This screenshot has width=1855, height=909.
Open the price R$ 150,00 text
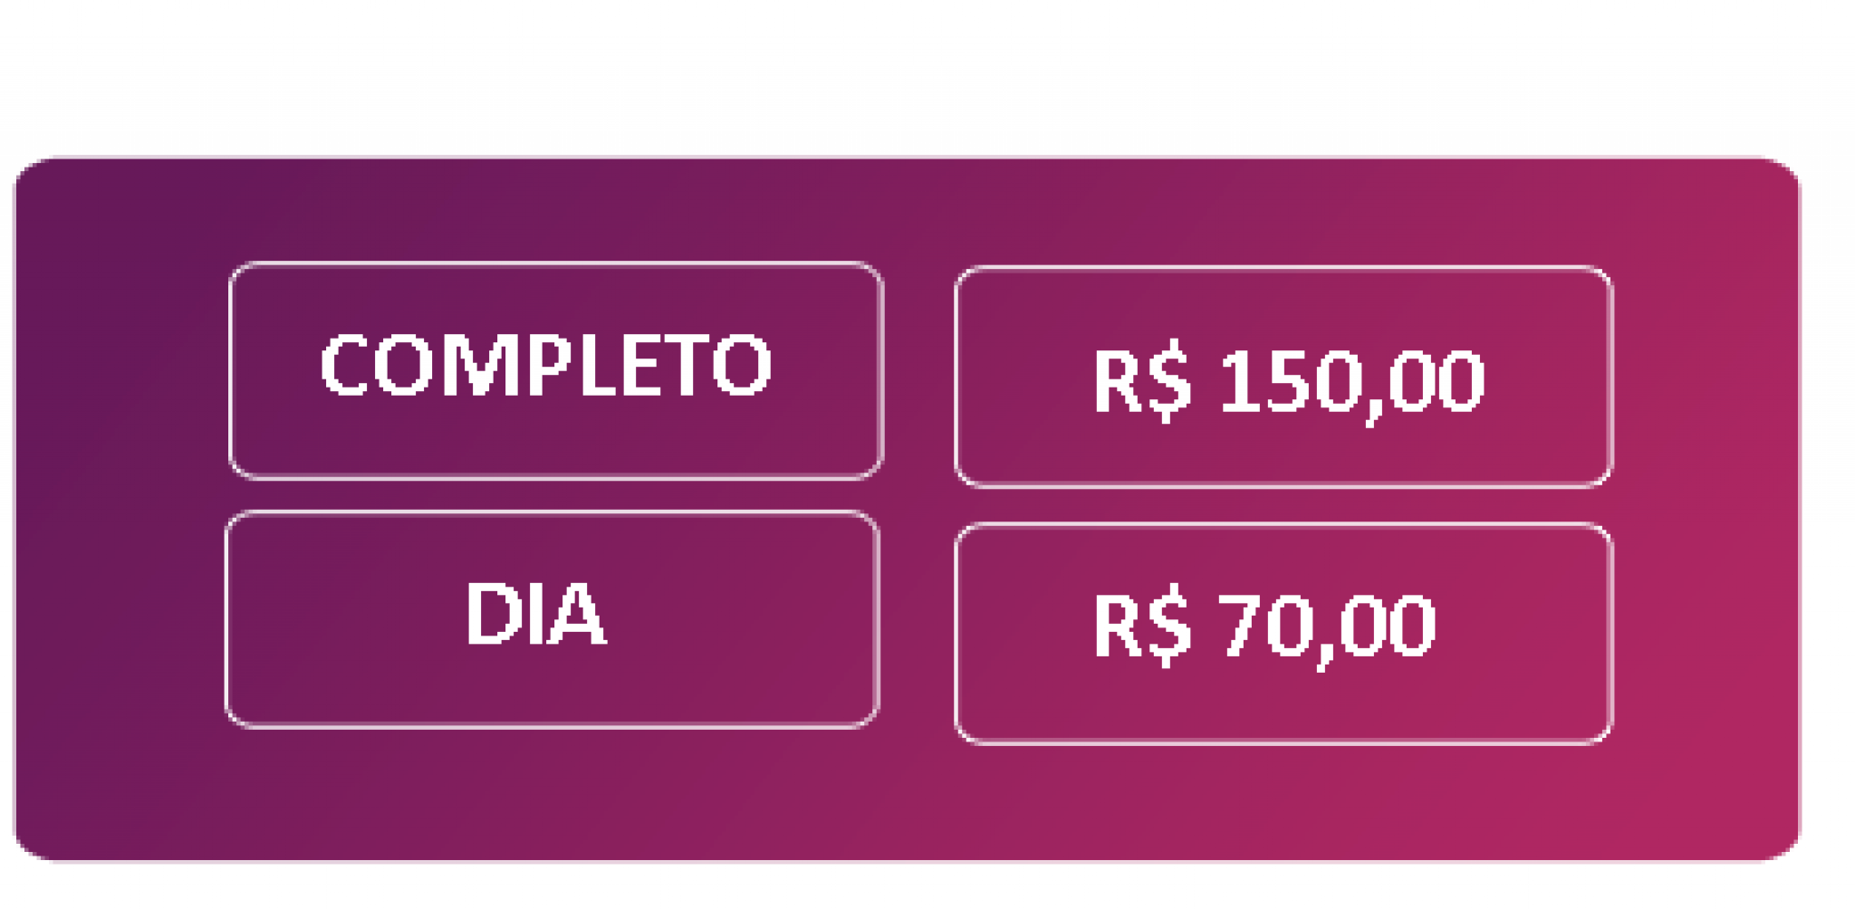pos(1288,382)
